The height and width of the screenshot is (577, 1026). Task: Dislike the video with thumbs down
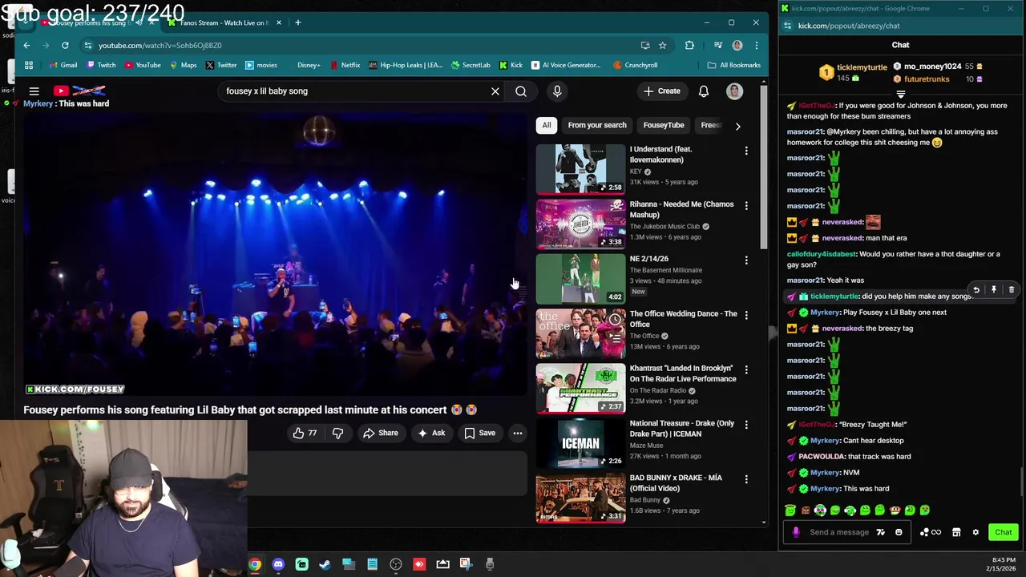337,433
